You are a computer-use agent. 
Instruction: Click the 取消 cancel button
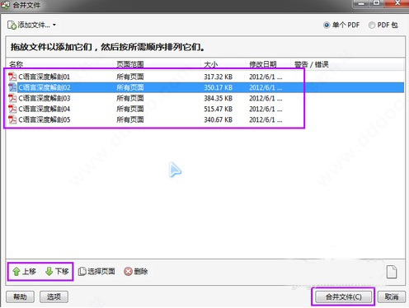point(392,296)
